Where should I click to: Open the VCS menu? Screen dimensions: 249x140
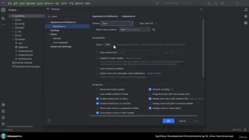[x=71, y=3]
